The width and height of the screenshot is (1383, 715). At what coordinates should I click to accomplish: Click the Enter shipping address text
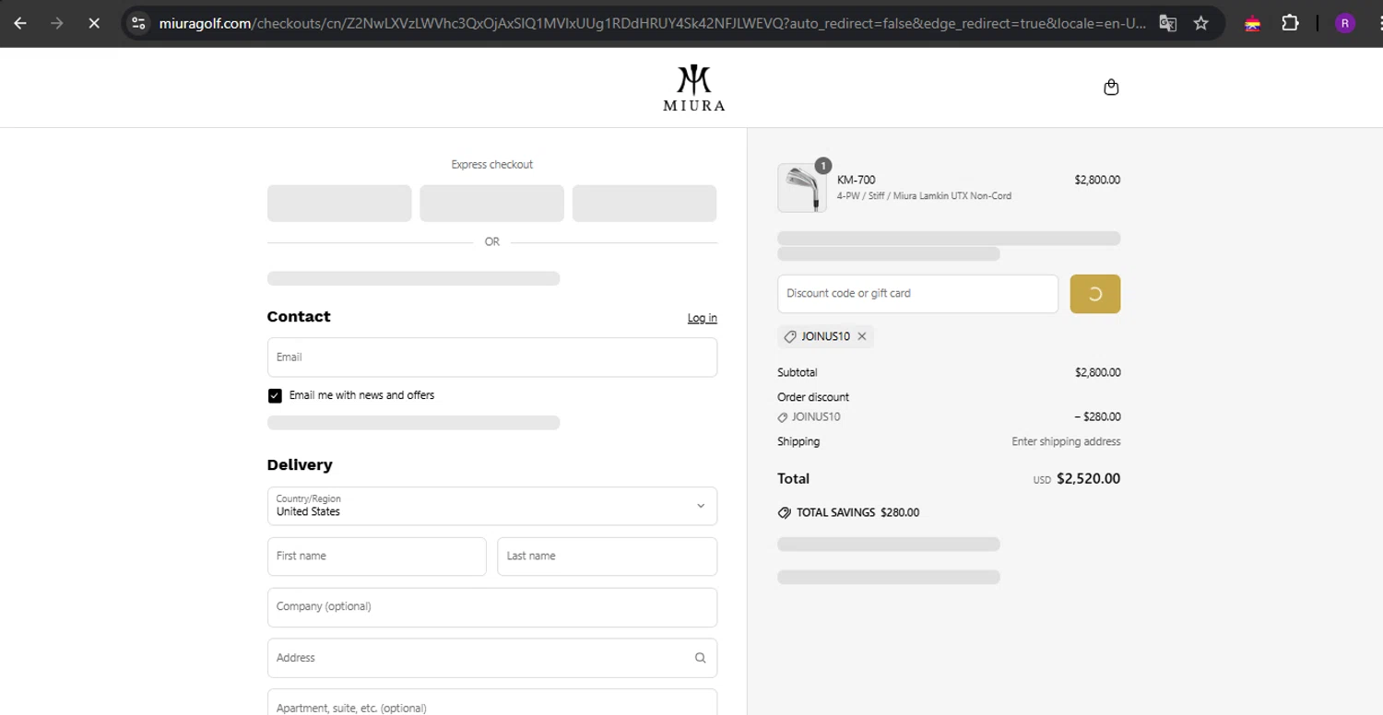(x=1066, y=441)
